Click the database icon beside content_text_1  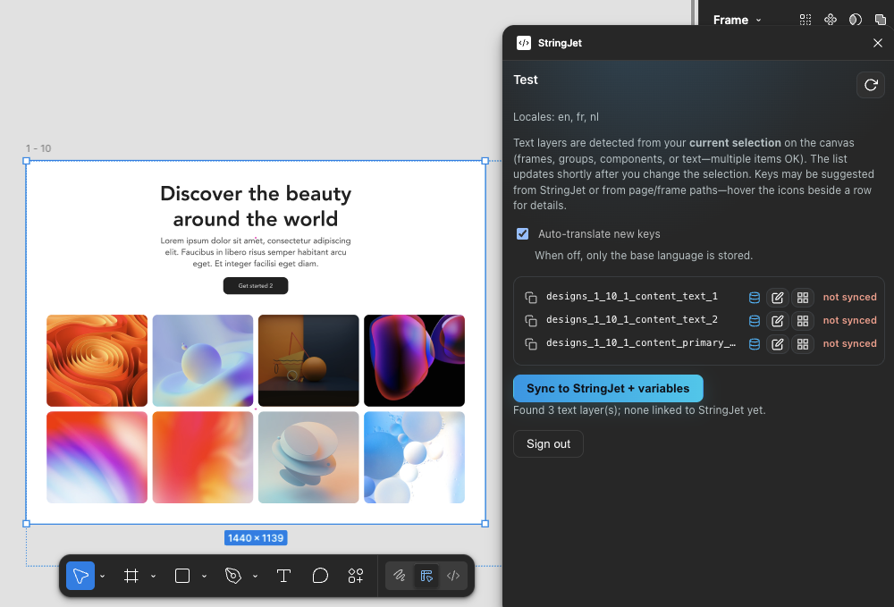[754, 297]
